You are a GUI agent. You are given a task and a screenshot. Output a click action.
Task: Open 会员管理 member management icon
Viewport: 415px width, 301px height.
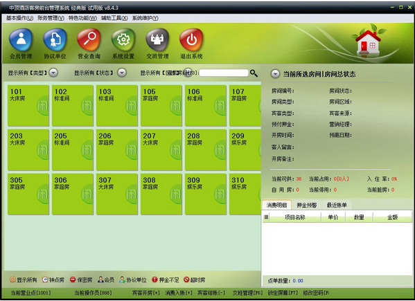point(21,40)
